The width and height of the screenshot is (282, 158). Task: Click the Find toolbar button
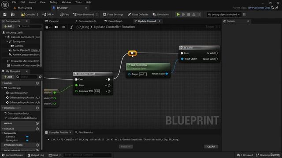coord(65,14)
